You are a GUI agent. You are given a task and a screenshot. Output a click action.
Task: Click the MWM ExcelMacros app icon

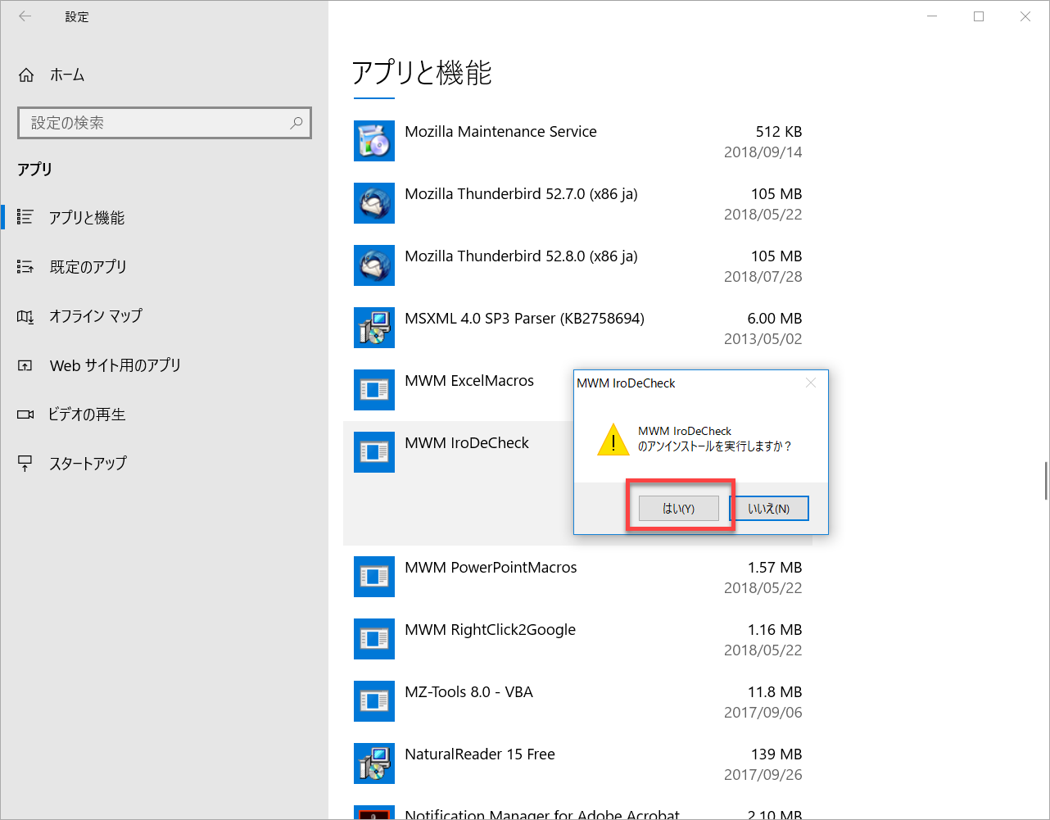[x=374, y=390]
